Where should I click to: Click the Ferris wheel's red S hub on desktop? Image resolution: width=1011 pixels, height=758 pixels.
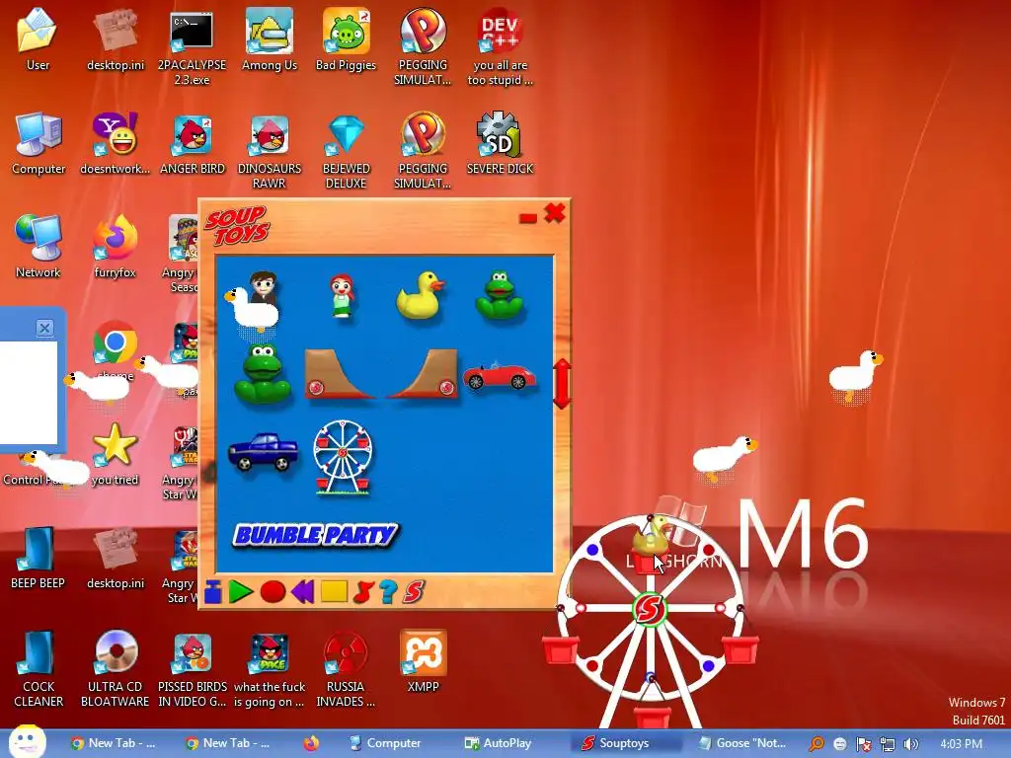point(650,608)
